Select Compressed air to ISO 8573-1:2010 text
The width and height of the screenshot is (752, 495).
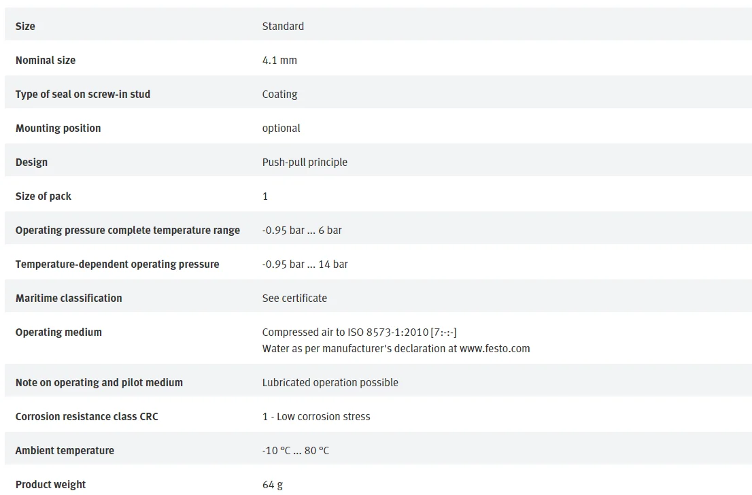[345, 332]
